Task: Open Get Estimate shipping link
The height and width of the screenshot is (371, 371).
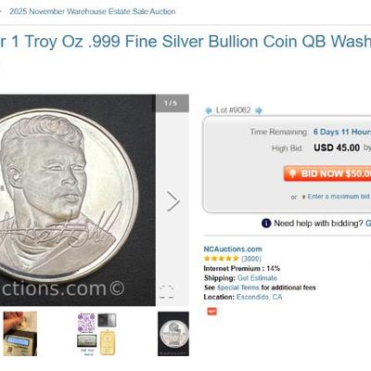Action: coord(257,278)
